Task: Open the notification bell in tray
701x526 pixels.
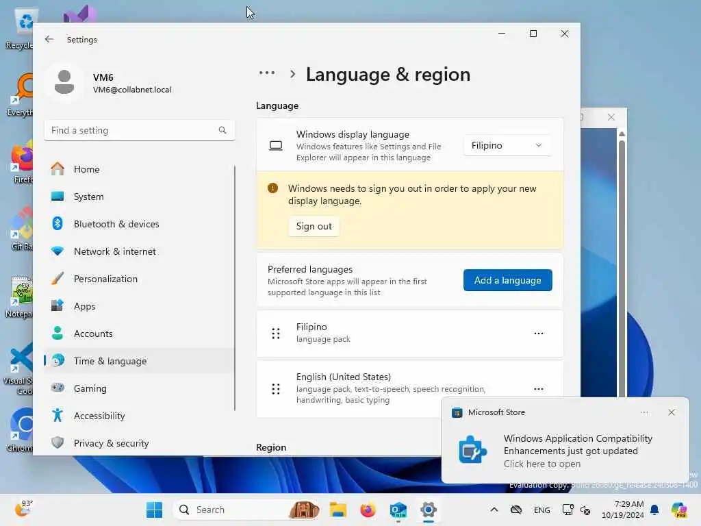Action: (x=654, y=510)
